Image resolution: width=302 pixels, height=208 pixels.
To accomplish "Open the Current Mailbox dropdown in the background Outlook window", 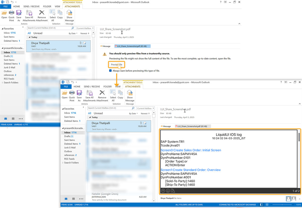I will 85,28.
